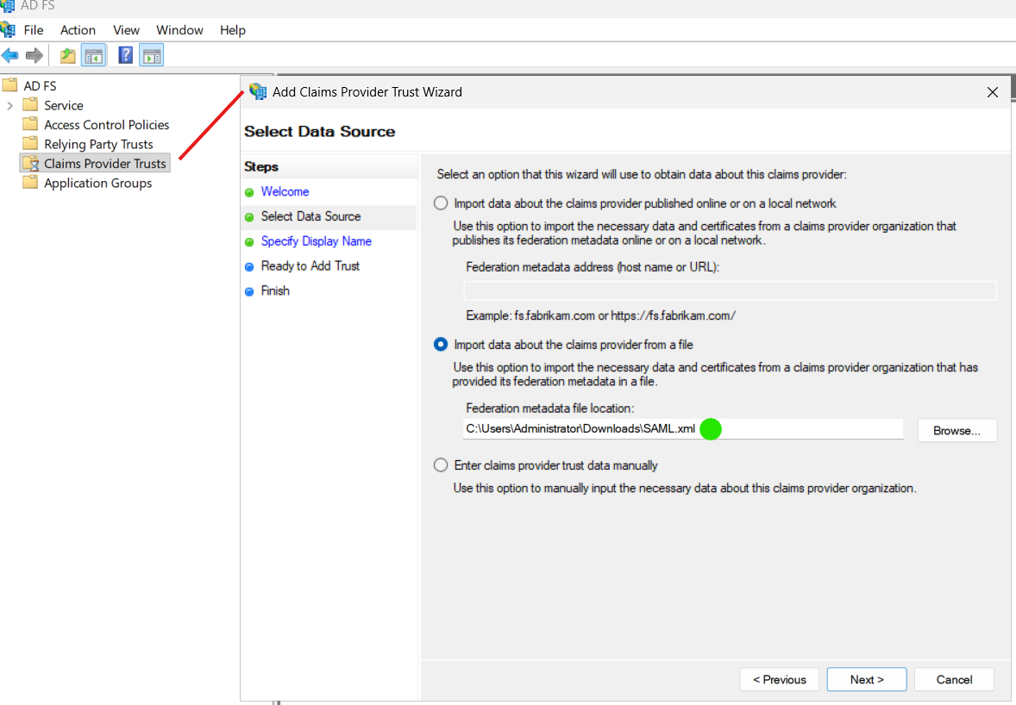Click the Browse... button
This screenshot has height=705, width=1016.
[x=956, y=431]
